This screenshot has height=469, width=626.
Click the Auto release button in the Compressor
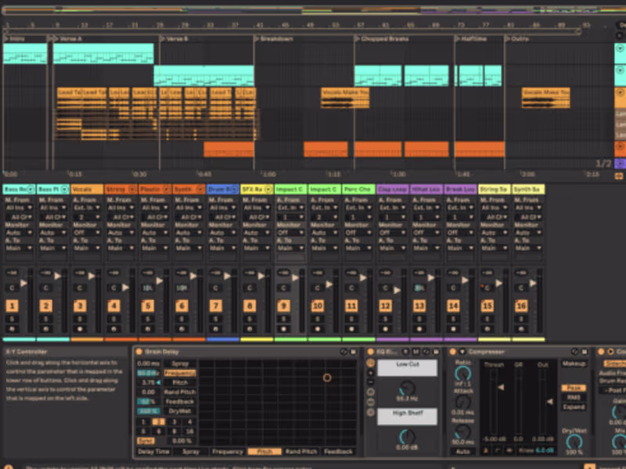click(463, 453)
